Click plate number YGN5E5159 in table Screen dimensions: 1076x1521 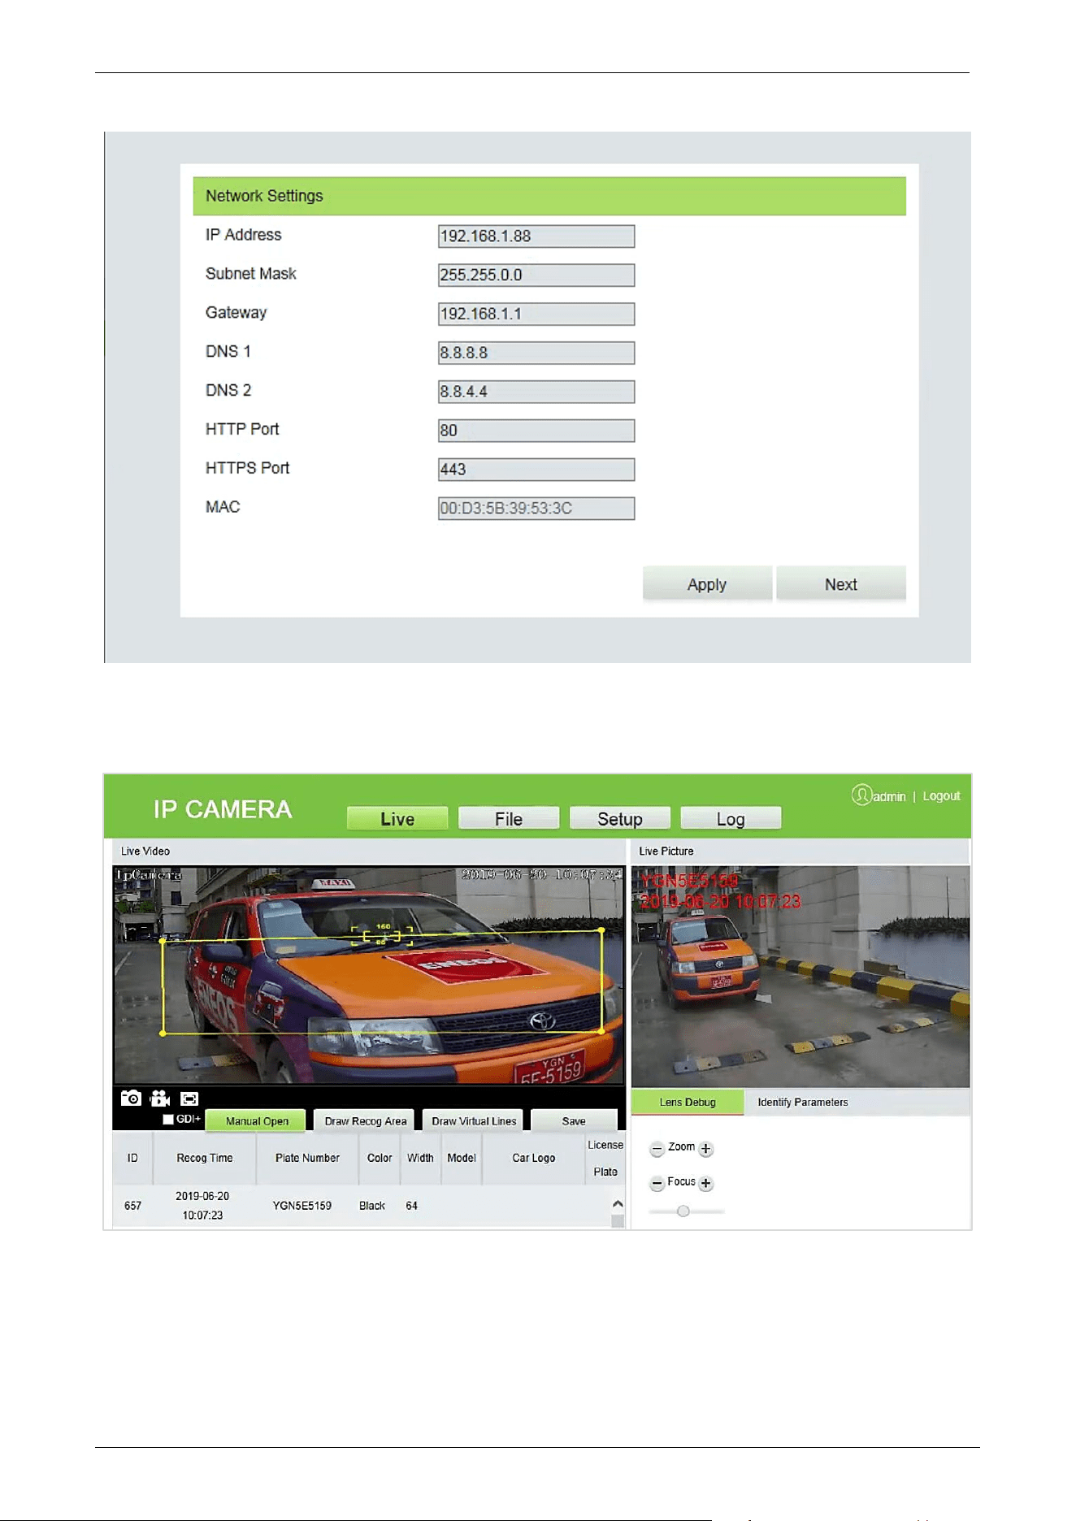(302, 1206)
